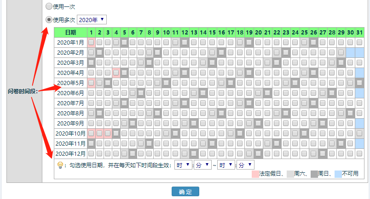Click the lightbulb hint icon
The width and height of the screenshot is (370, 199).
pyautogui.click(x=60, y=165)
